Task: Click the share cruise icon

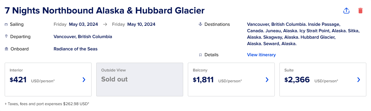Action: (x=346, y=11)
